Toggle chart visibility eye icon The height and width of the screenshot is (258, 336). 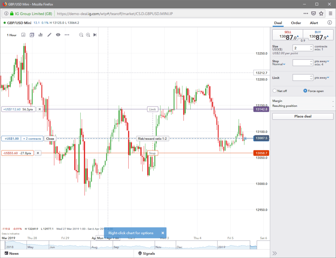pos(58,35)
